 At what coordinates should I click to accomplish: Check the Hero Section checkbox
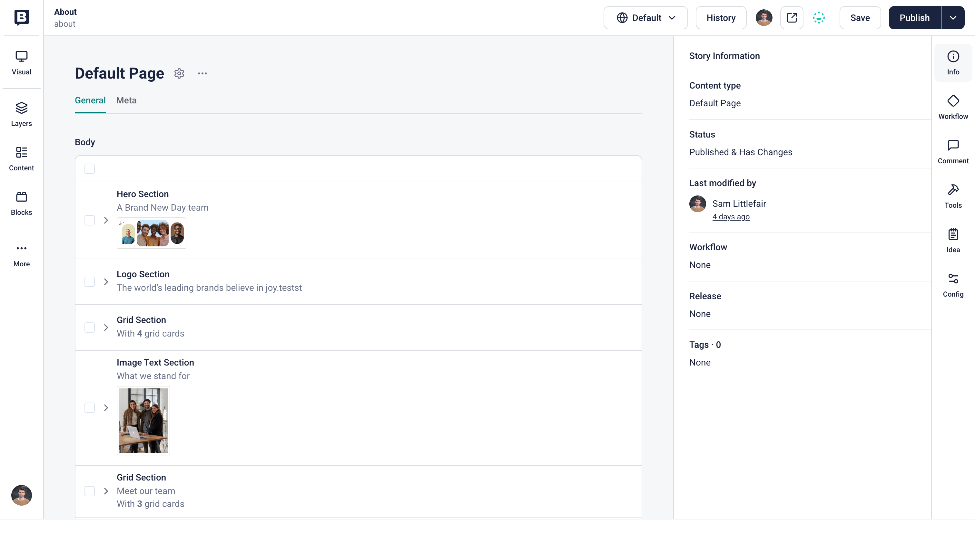(x=90, y=220)
